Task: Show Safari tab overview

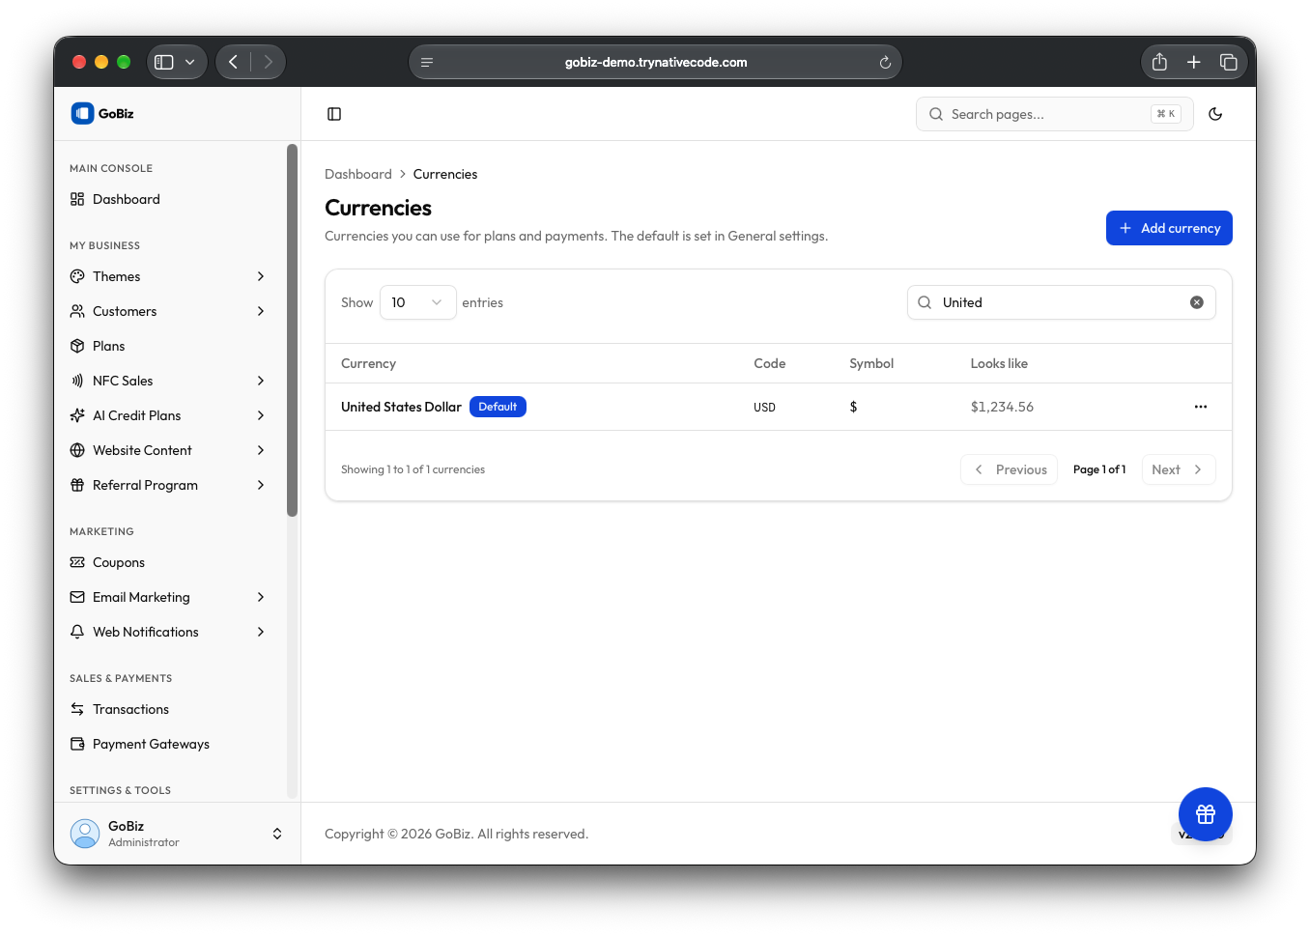Action: [x=1228, y=62]
